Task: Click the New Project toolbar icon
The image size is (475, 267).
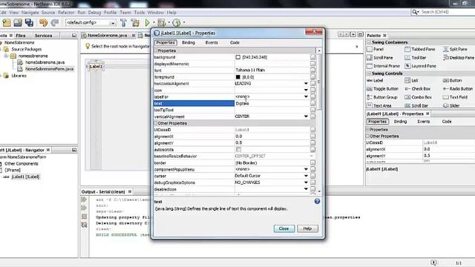Action: point(7,23)
